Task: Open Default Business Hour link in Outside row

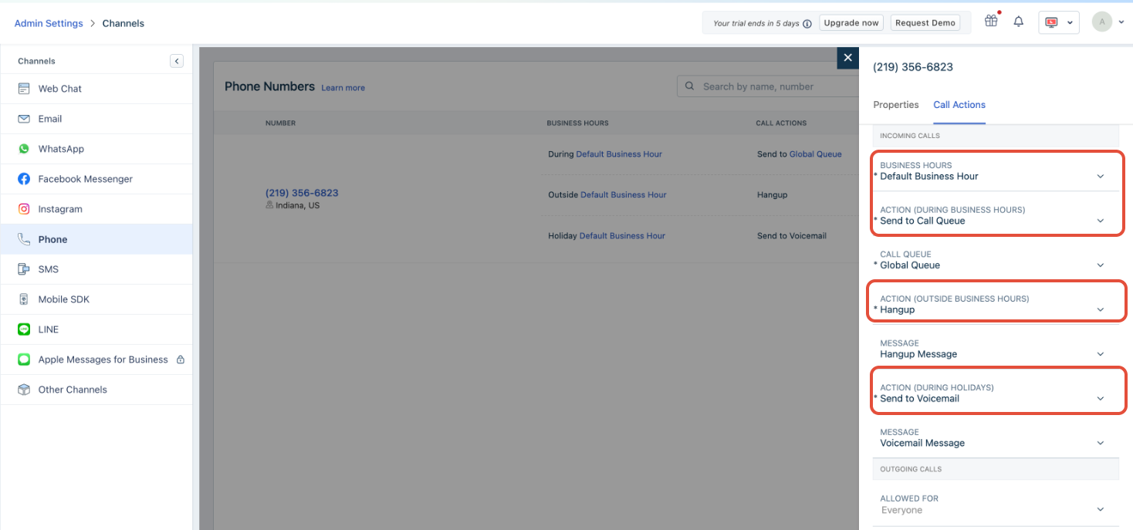Action: [624, 195]
